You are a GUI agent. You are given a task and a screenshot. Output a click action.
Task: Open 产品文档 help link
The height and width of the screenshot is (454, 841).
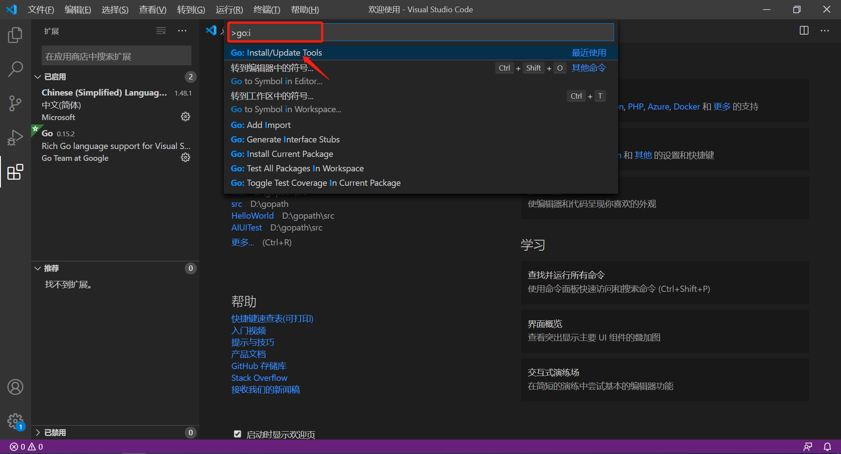point(248,354)
